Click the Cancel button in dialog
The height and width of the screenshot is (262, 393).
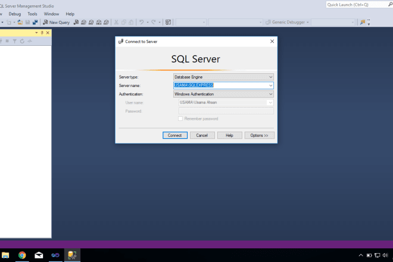click(x=202, y=135)
